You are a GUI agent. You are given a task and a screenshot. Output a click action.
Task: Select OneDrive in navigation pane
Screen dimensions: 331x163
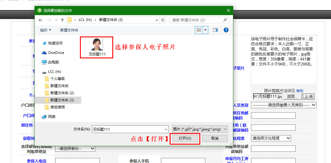tap(56, 53)
